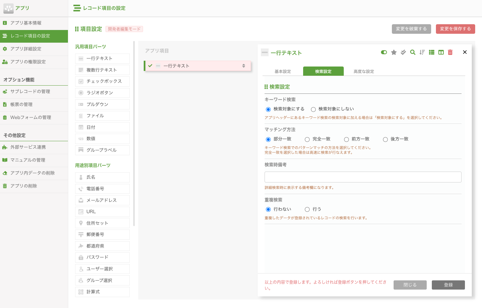Open the 高度な設定 tab
Screen dimensions: 482x308
[x=364, y=72]
